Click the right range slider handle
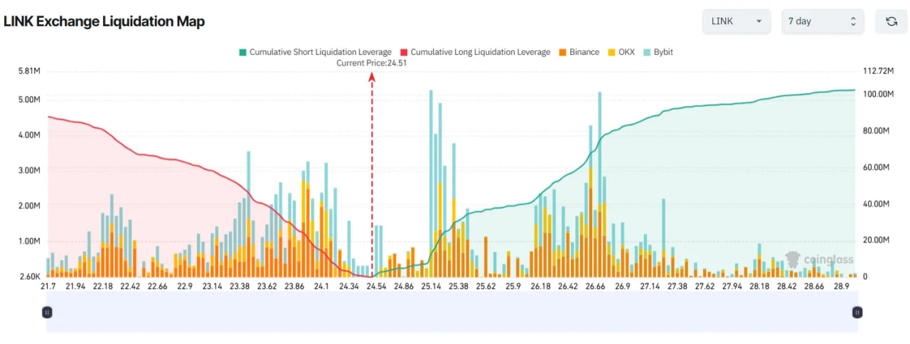Viewport: 910px width, 344px height. 857,312
